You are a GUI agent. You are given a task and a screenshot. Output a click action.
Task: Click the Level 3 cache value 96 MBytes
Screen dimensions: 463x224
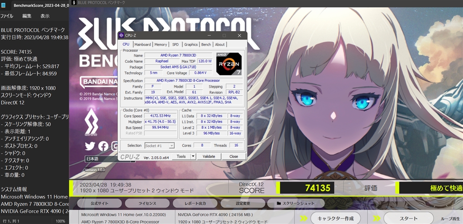pyautogui.click(x=211, y=133)
